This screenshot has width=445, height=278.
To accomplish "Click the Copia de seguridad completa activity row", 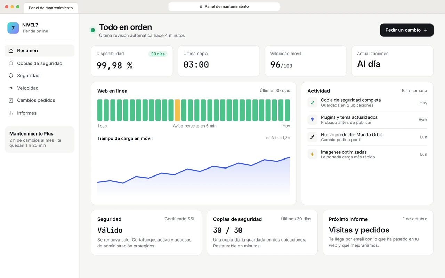I will click(x=367, y=103).
